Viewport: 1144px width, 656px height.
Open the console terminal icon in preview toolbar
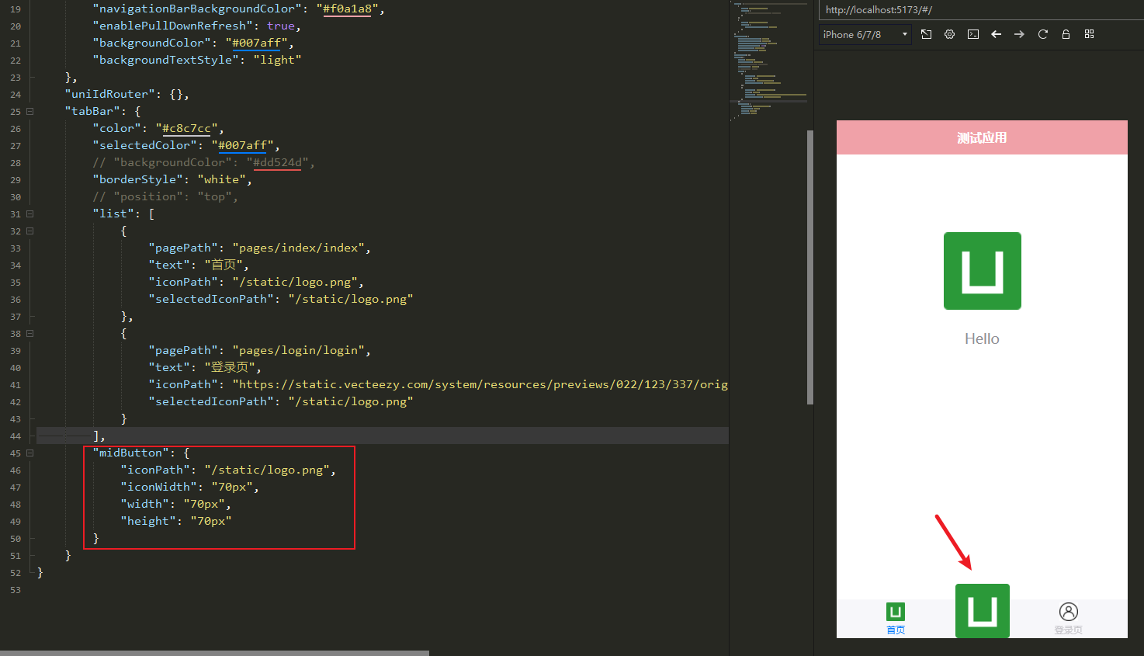pyautogui.click(x=973, y=34)
